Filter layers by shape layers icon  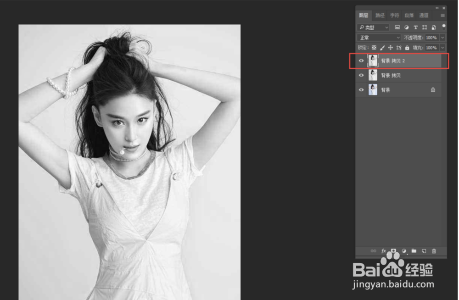click(x=425, y=28)
